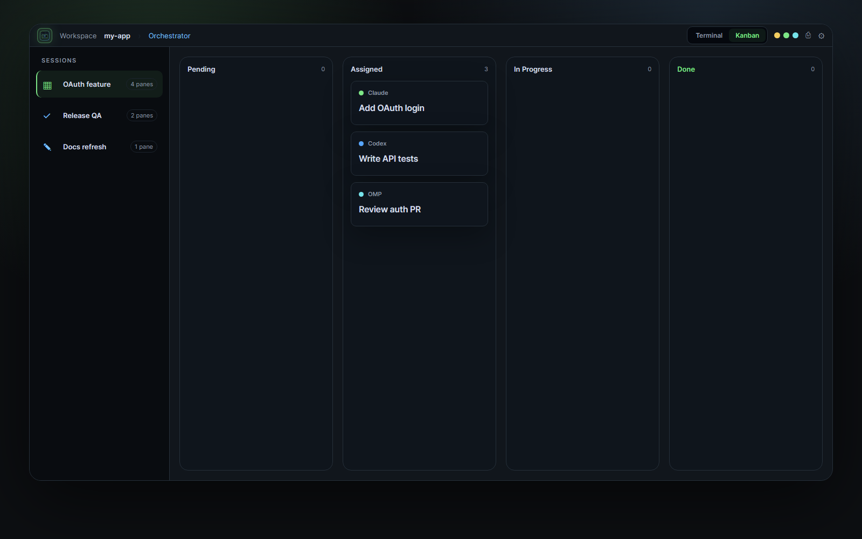862x539 pixels.
Task: Click the yellow dot in header
Action: pos(777,36)
